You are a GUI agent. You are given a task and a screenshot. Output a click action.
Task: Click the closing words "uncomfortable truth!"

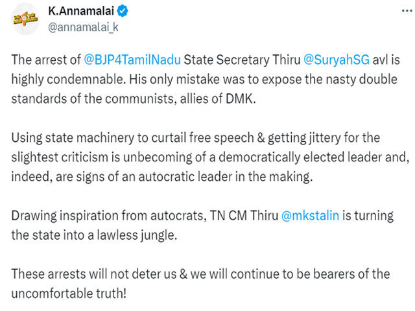(69, 294)
